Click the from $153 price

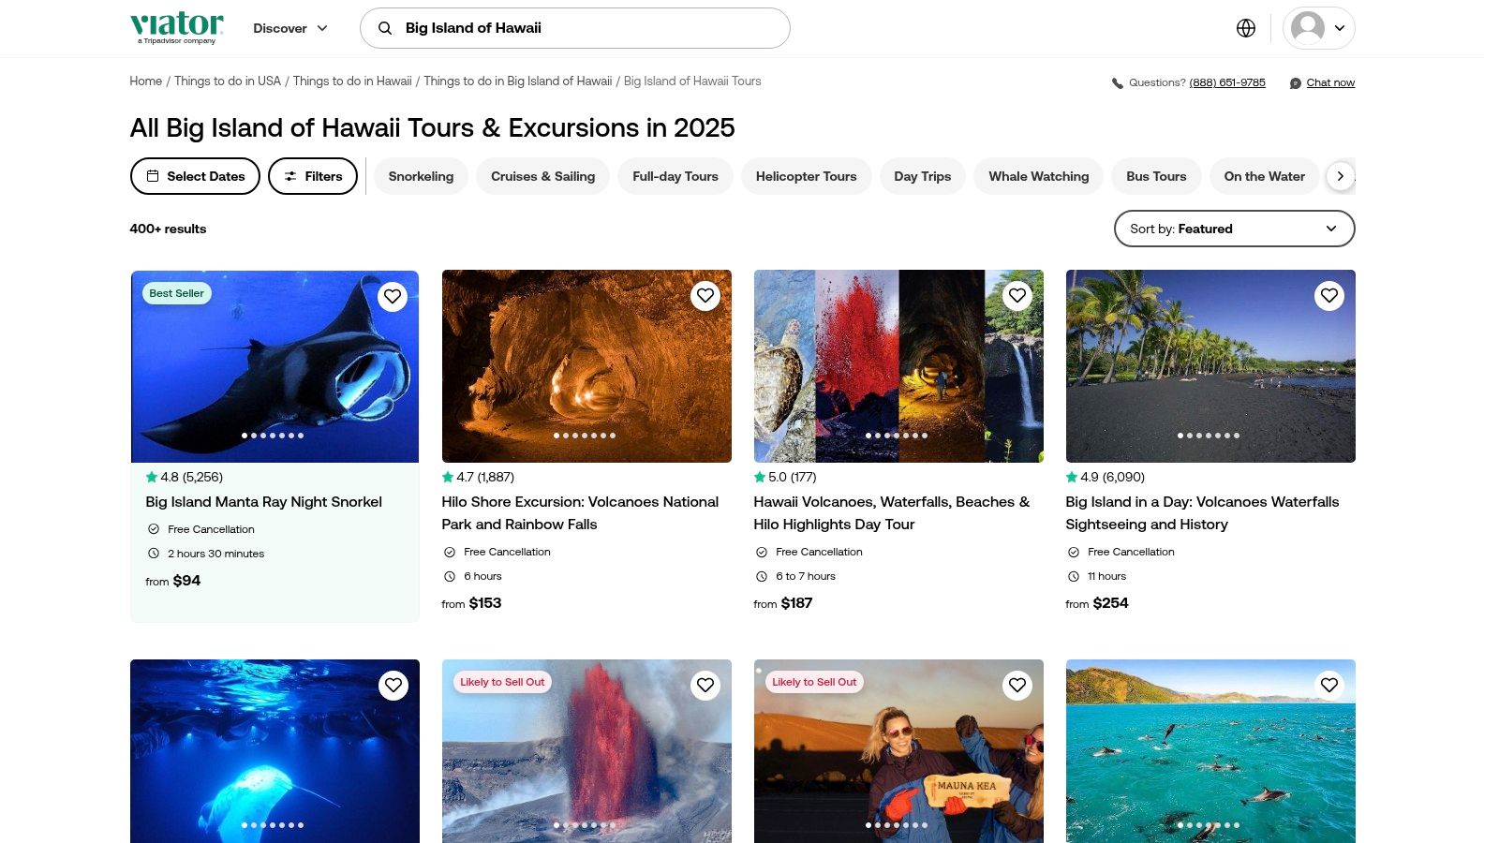[471, 603]
